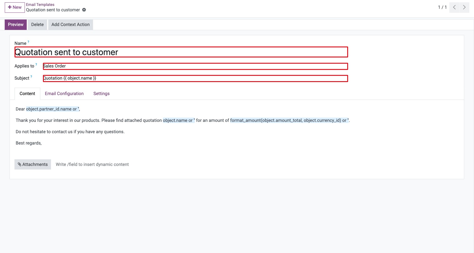Select the Content tab
The image size is (474, 253).
pos(27,94)
